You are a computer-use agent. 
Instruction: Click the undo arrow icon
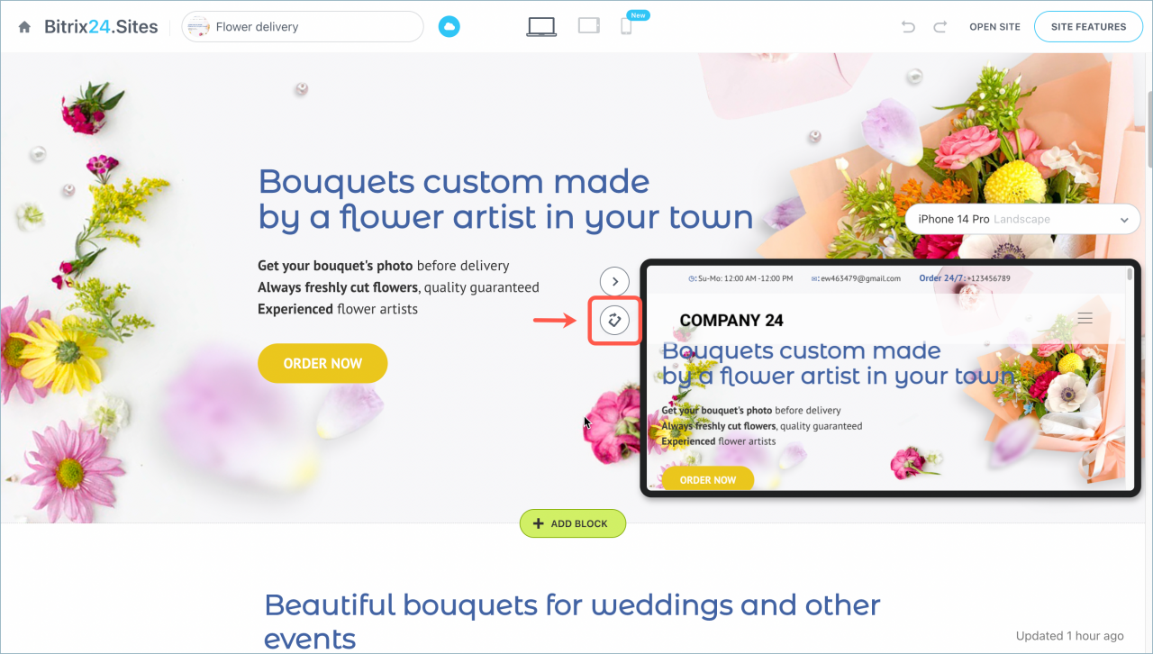tap(908, 27)
